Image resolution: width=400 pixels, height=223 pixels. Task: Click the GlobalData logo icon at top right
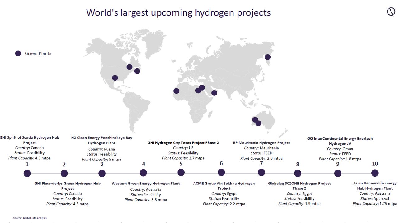click(391, 12)
